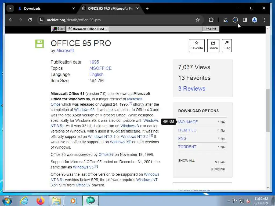Close the Downloads tab
The width and height of the screenshot is (275, 206).
pyautogui.click(x=74, y=8)
